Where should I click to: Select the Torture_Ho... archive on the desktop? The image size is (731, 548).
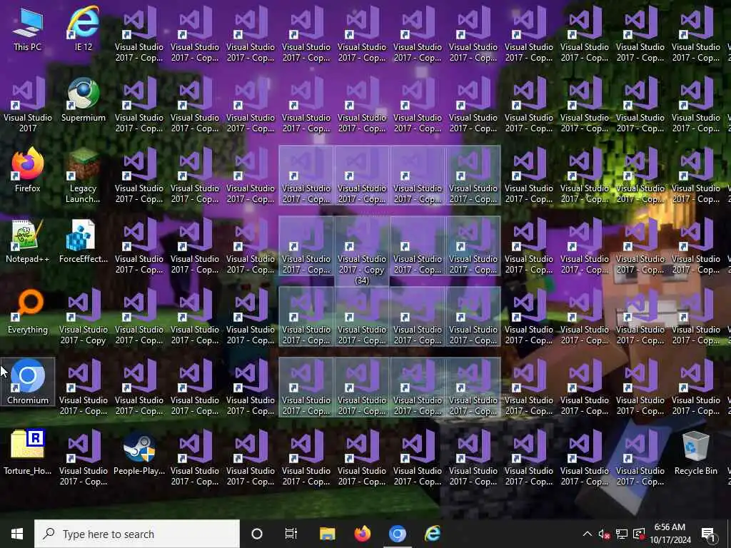28,452
